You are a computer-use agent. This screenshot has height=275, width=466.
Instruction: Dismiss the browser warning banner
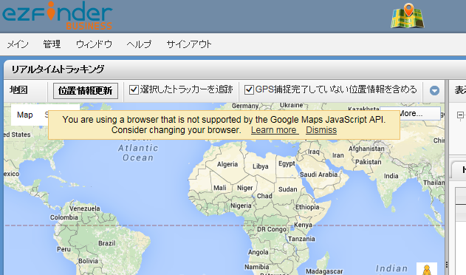point(321,130)
